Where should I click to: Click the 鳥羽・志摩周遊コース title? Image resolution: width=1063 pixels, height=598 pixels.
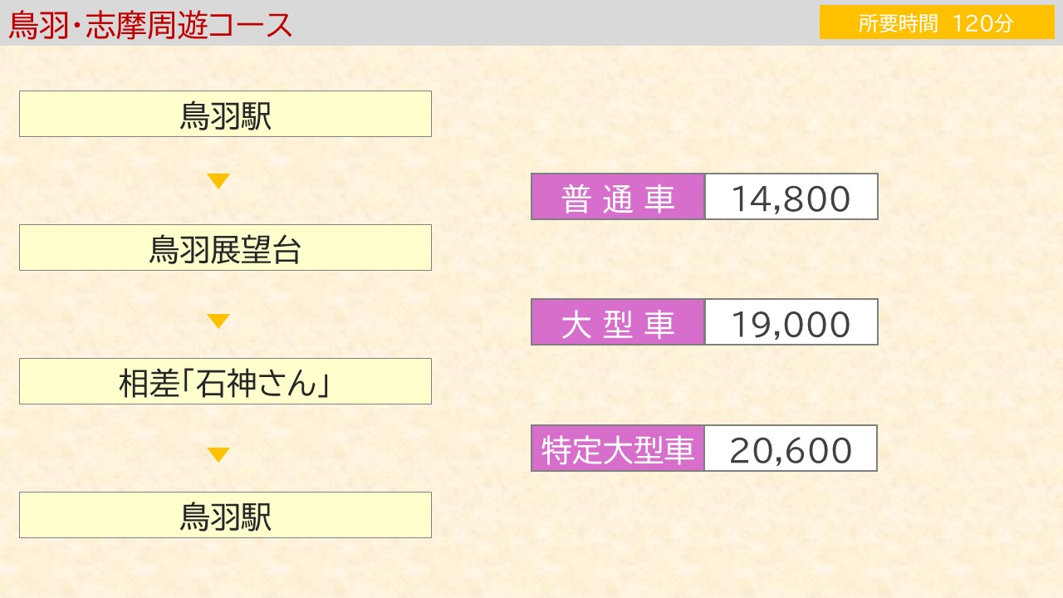click(150, 25)
